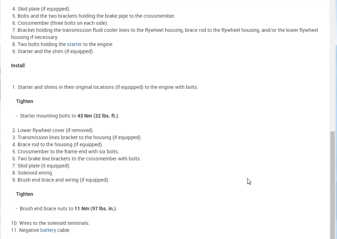
Task: Click the "Wires to the solenoid terminals" step
Action: (x=54, y=223)
